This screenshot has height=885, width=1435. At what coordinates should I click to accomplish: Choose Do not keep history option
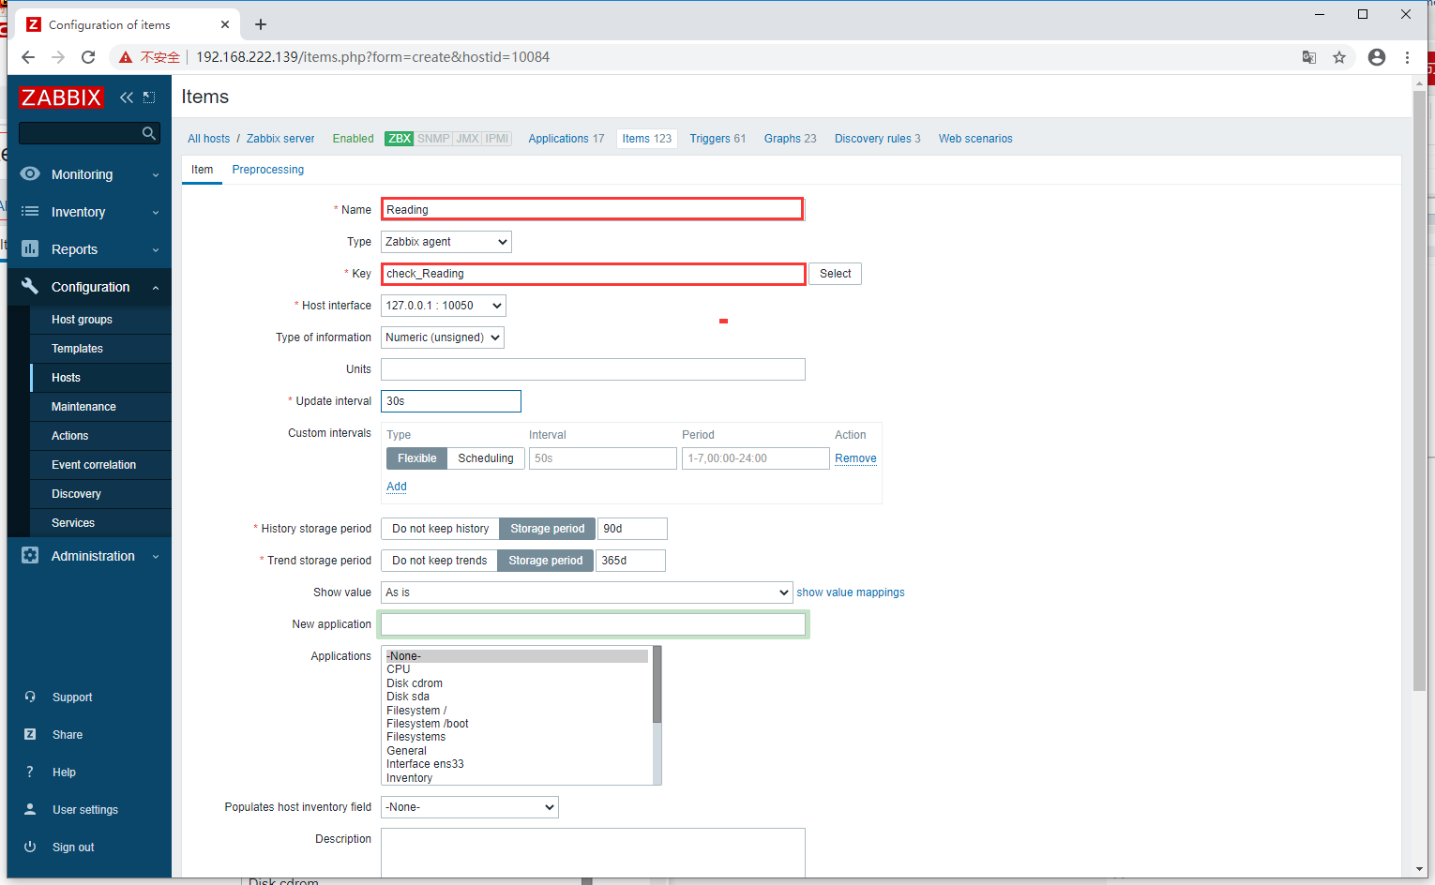(440, 529)
